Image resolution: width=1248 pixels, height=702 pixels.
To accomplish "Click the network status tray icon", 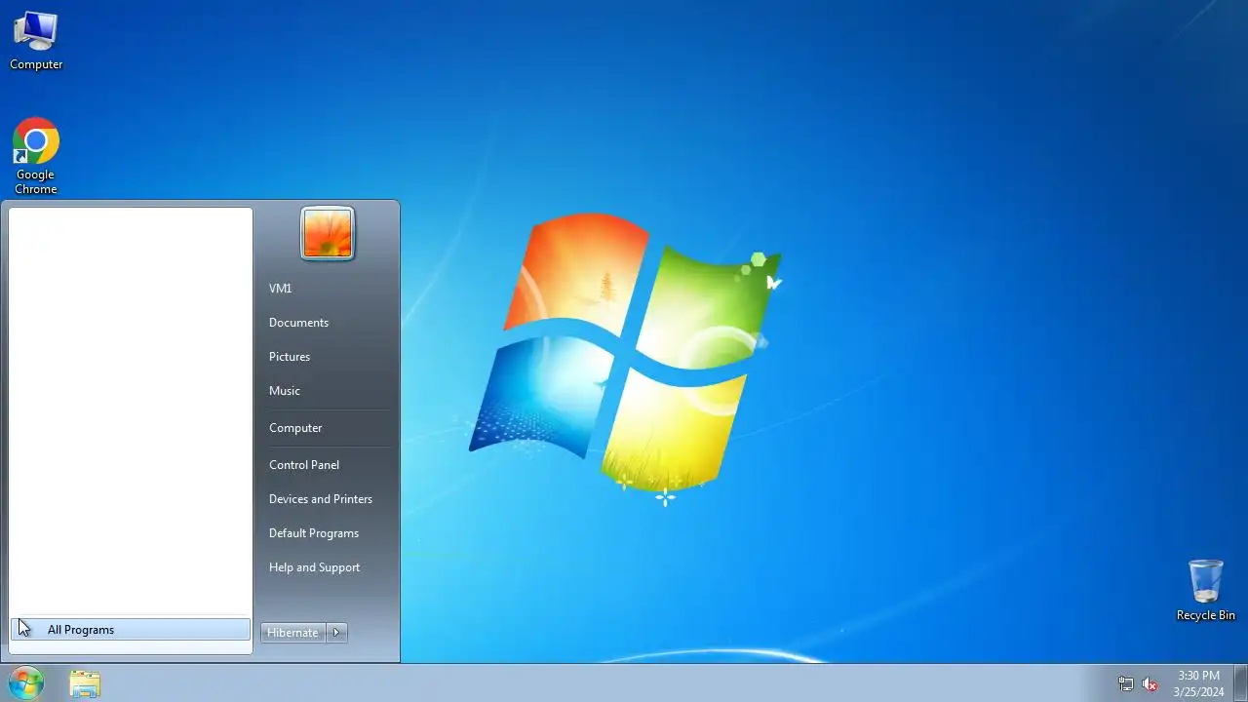I will pyautogui.click(x=1126, y=684).
